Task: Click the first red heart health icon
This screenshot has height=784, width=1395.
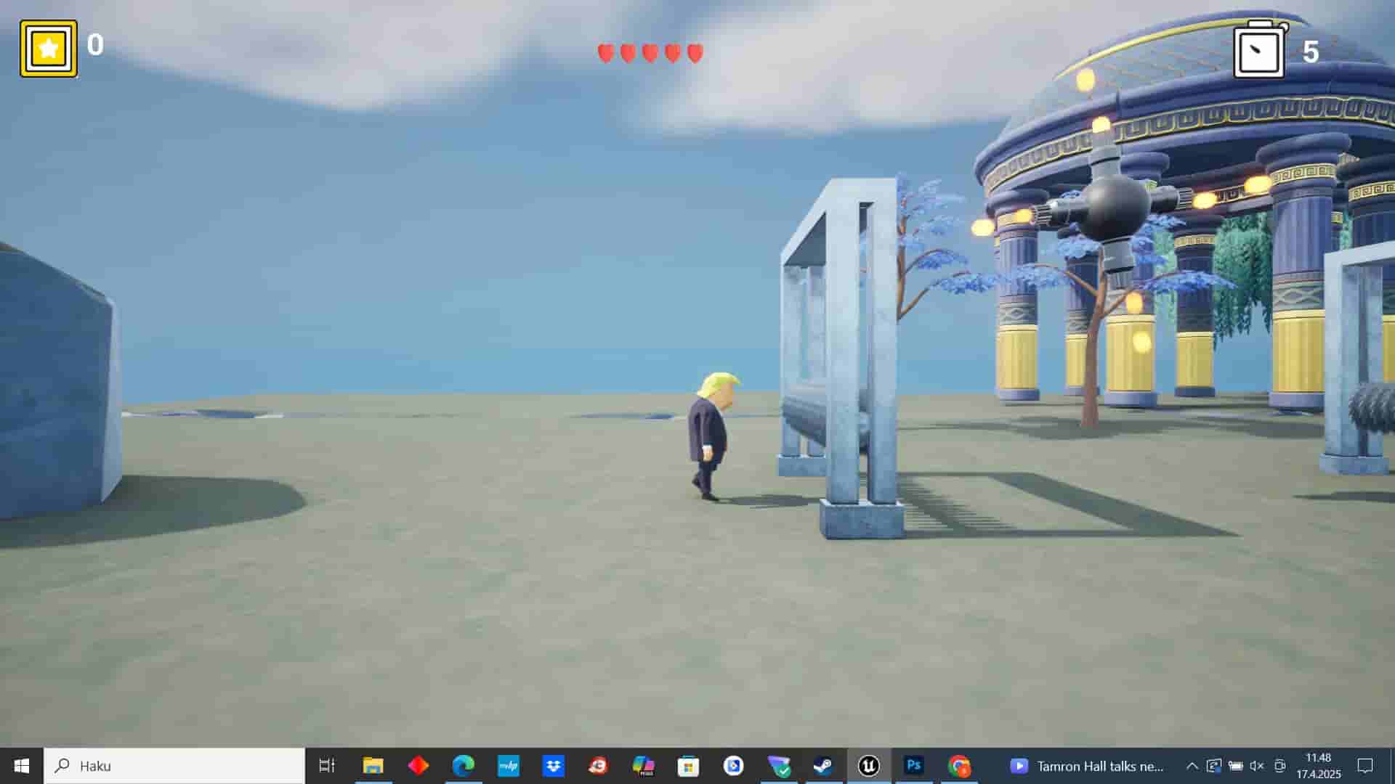Action: tap(605, 53)
